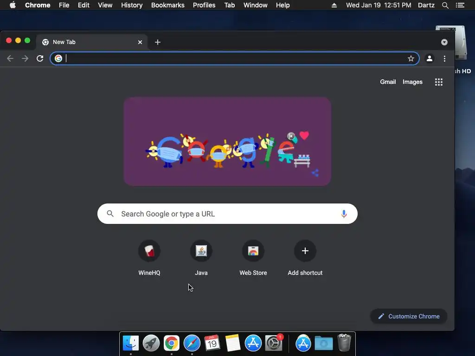This screenshot has width=475, height=356.
Task: Open the Profiles menu
Action: point(204,5)
